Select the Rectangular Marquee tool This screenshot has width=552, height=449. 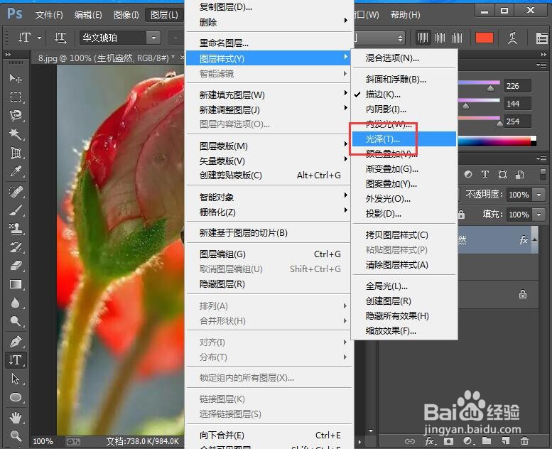[x=15, y=97]
